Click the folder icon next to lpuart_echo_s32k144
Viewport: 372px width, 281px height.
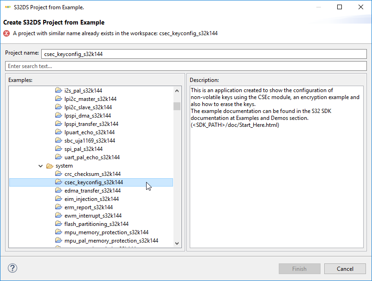[58, 132]
